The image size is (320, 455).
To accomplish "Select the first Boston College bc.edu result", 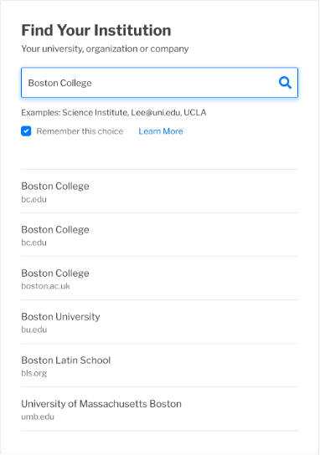I will [159, 192].
